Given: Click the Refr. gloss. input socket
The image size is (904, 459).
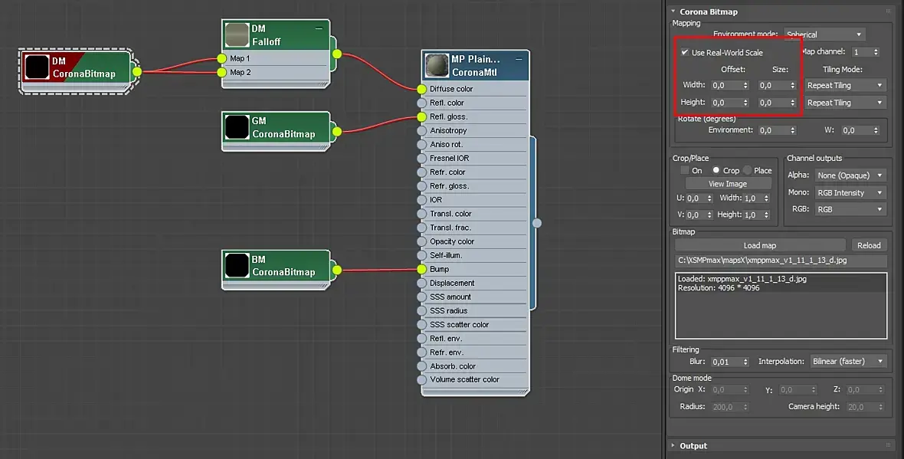Looking at the screenshot, I should click(422, 185).
